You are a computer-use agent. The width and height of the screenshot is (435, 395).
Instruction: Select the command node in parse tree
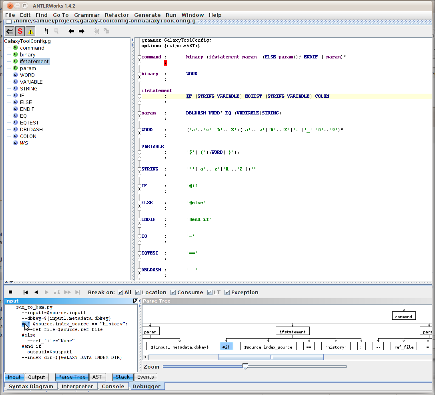[404, 316]
